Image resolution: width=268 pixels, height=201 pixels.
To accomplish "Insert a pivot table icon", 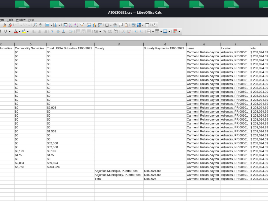I will (100, 25).
